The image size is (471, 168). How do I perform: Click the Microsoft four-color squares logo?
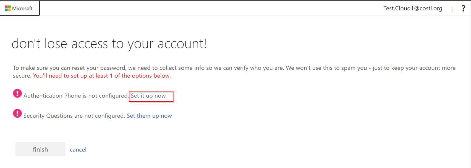pyautogui.click(x=8, y=9)
